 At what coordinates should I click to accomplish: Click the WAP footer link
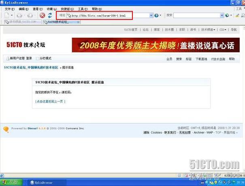click(x=210, y=132)
